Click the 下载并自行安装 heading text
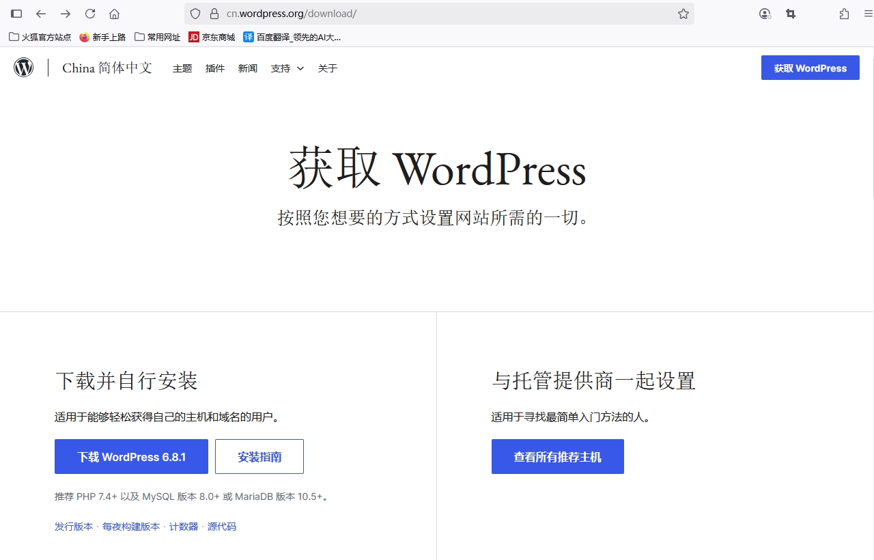874x560 pixels. pos(126,380)
